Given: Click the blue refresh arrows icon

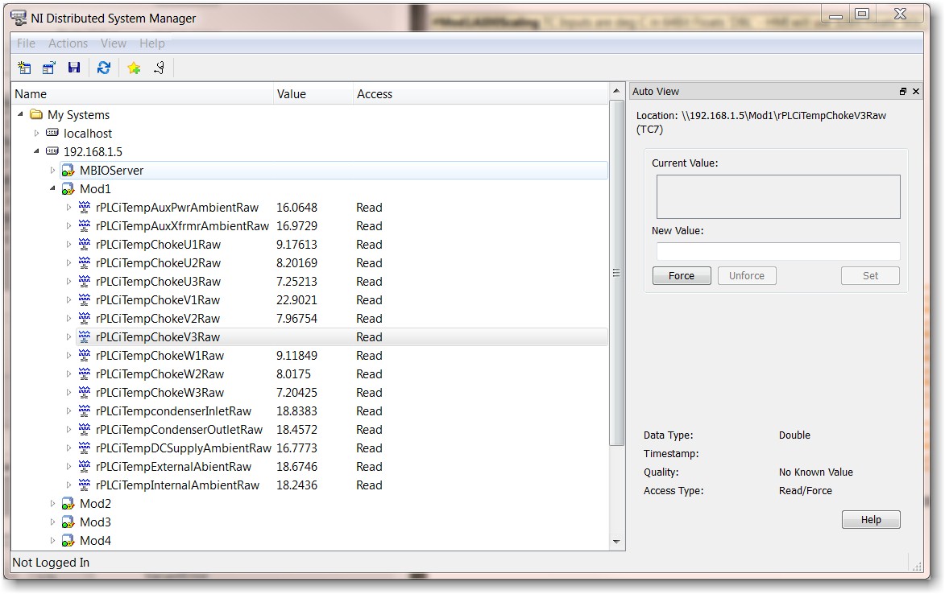Looking at the screenshot, I should [104, 68].
